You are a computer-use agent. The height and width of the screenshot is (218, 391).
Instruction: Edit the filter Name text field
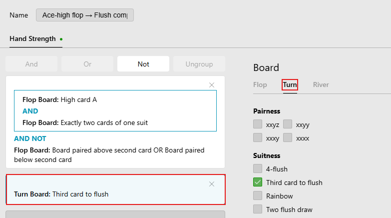pos(85,15)
